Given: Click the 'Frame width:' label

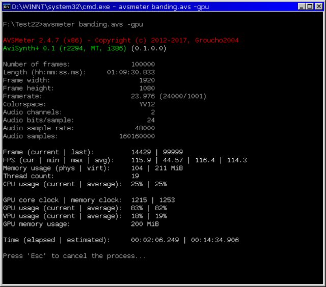Looking at the screenshot, I should point(26,80).
